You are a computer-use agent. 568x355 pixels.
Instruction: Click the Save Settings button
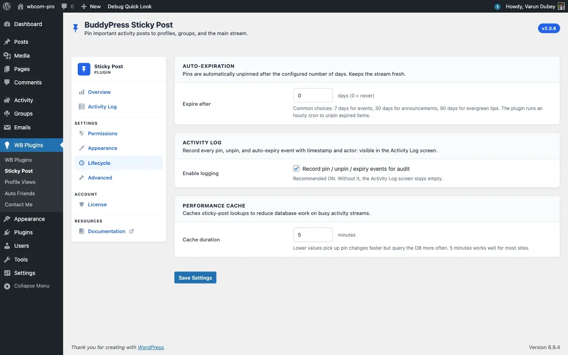(195, 278)
